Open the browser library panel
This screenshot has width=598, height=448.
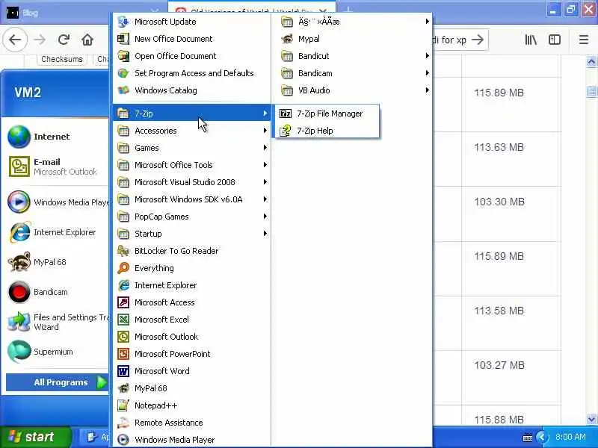pos(531,40)
